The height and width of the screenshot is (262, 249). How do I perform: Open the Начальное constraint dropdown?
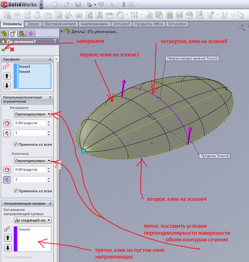pyautogui.click(x=33, y=114)
